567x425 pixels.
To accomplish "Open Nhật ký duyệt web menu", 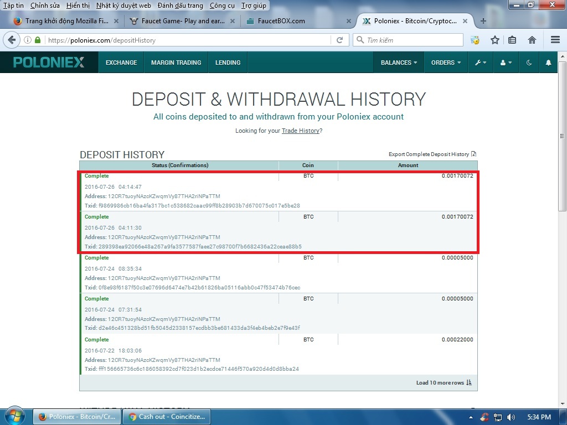I will point(123,6).
